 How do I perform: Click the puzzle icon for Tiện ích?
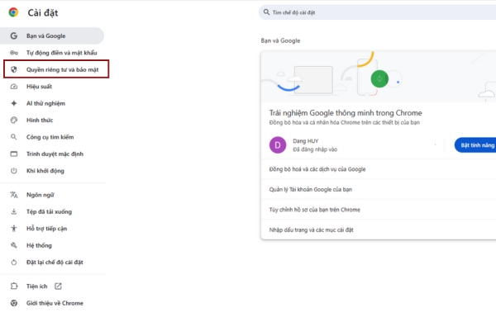(13, 286)
